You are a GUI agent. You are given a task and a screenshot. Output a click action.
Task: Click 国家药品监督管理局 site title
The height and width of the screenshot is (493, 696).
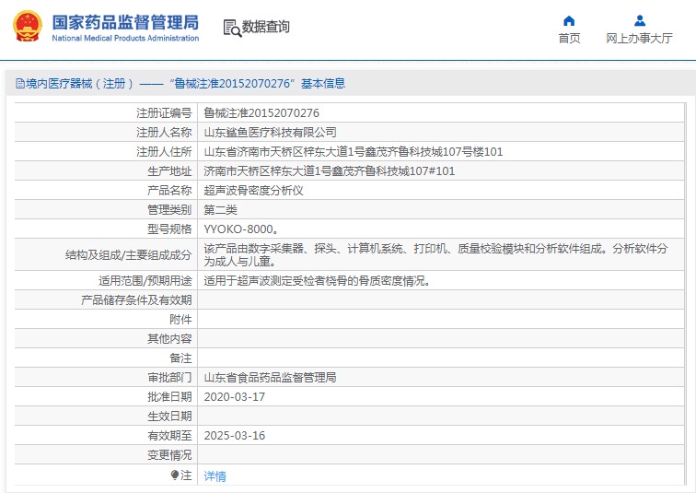click(x=125, y=22)
